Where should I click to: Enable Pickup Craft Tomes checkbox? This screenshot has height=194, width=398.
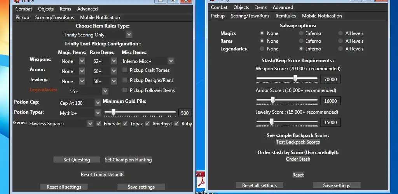pos(125,70)
